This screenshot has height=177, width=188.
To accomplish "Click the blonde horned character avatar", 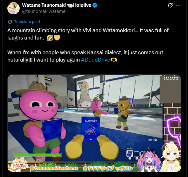I will coord(171,157).
